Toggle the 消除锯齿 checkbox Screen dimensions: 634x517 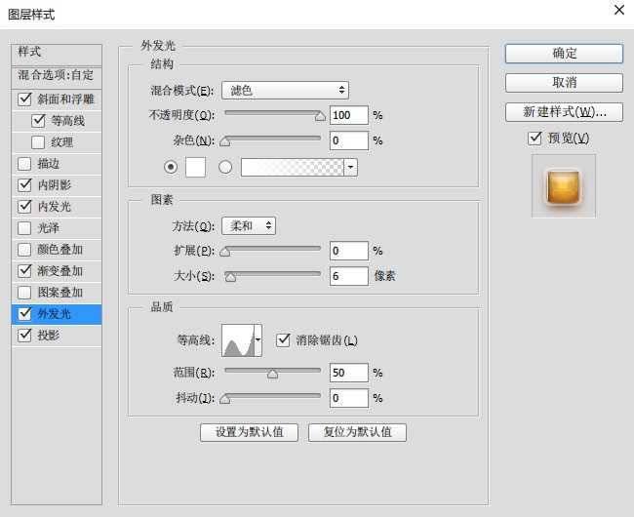[x=284, y=340]
